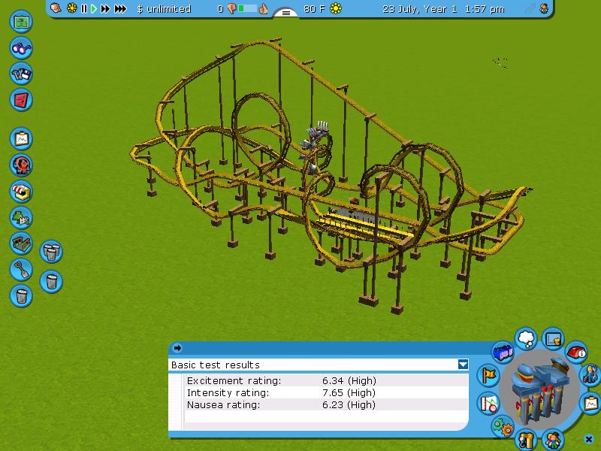
Task: Open the scenery tree and house menu
Action: (x=21, y=217)
